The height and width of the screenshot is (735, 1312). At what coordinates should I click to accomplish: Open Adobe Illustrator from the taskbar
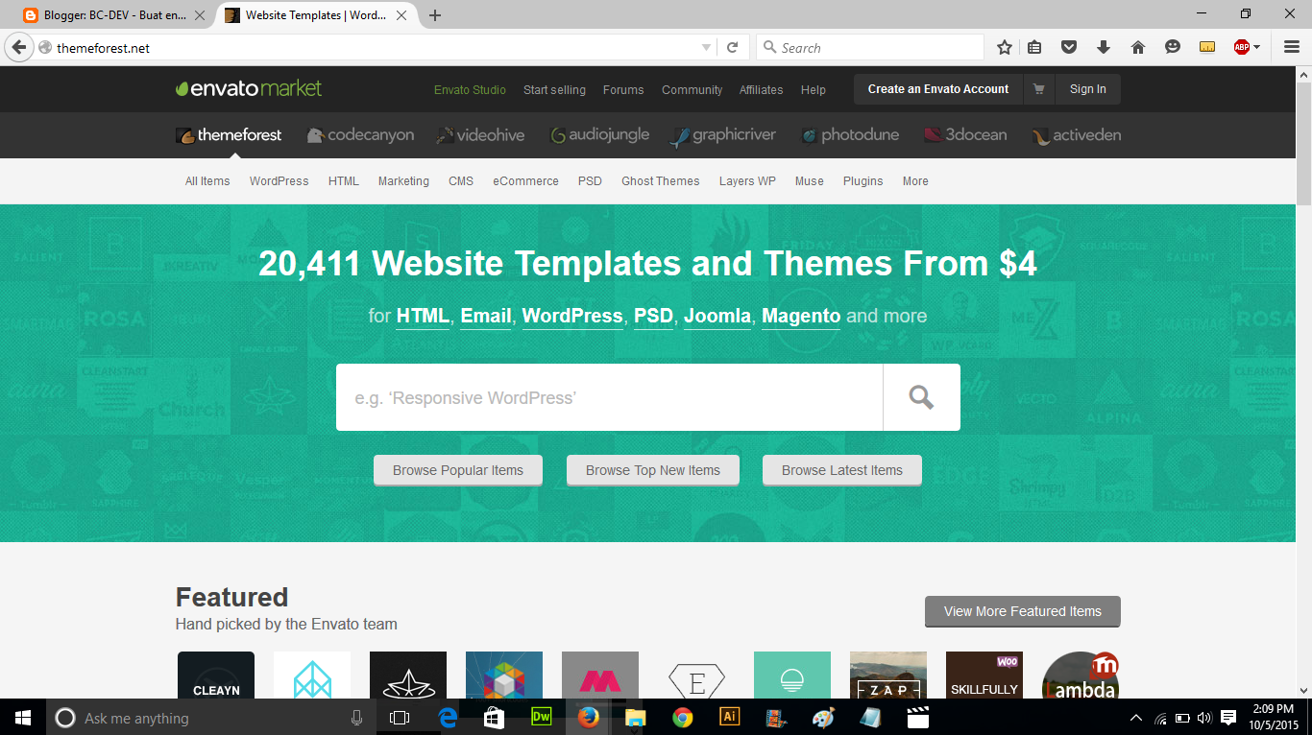point(729,717)
